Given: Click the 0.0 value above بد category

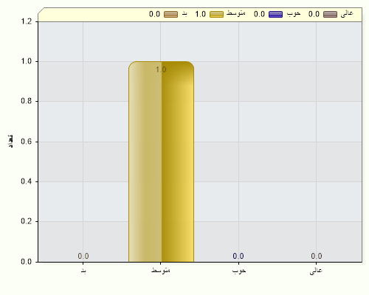Looking at the screenshot, I should pyautogui.click(x=83, y=256).
